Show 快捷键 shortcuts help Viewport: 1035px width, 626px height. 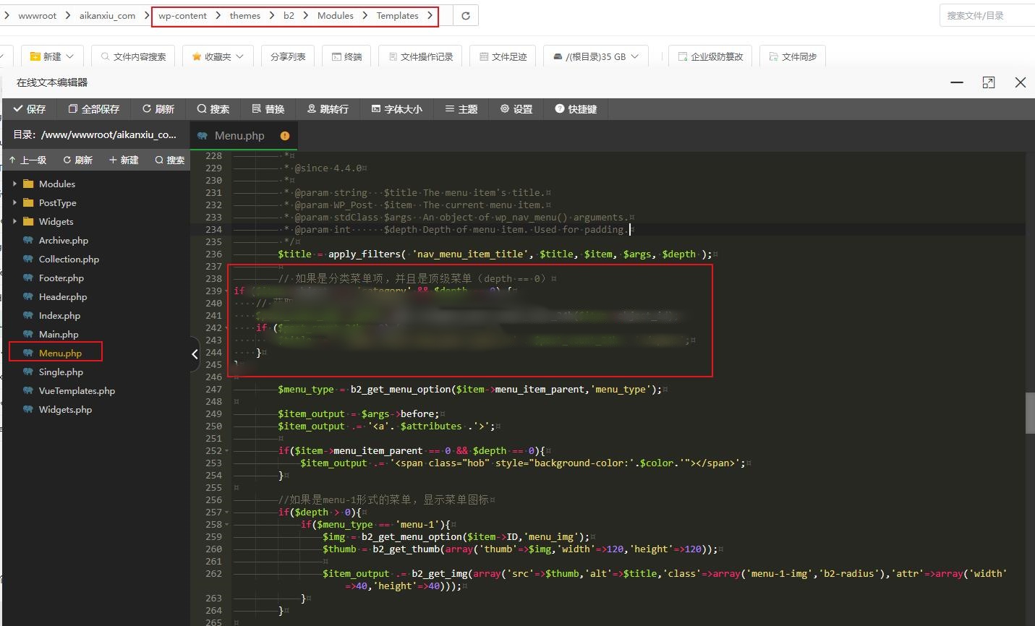tap(576, 109)
